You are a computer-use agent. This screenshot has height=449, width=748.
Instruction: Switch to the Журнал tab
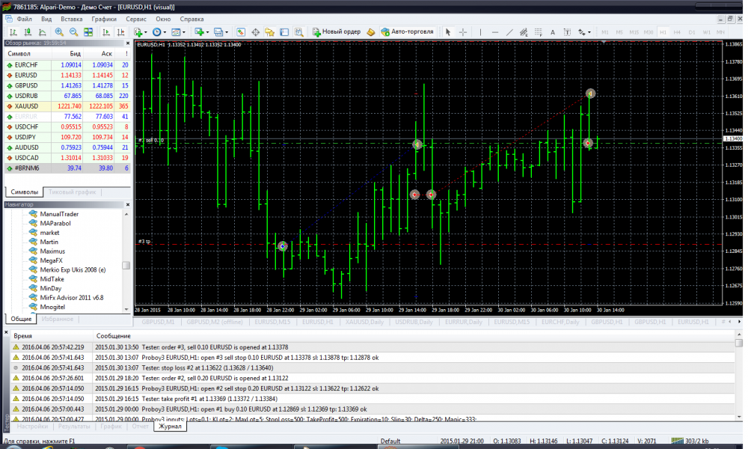(x=170, y=426)
